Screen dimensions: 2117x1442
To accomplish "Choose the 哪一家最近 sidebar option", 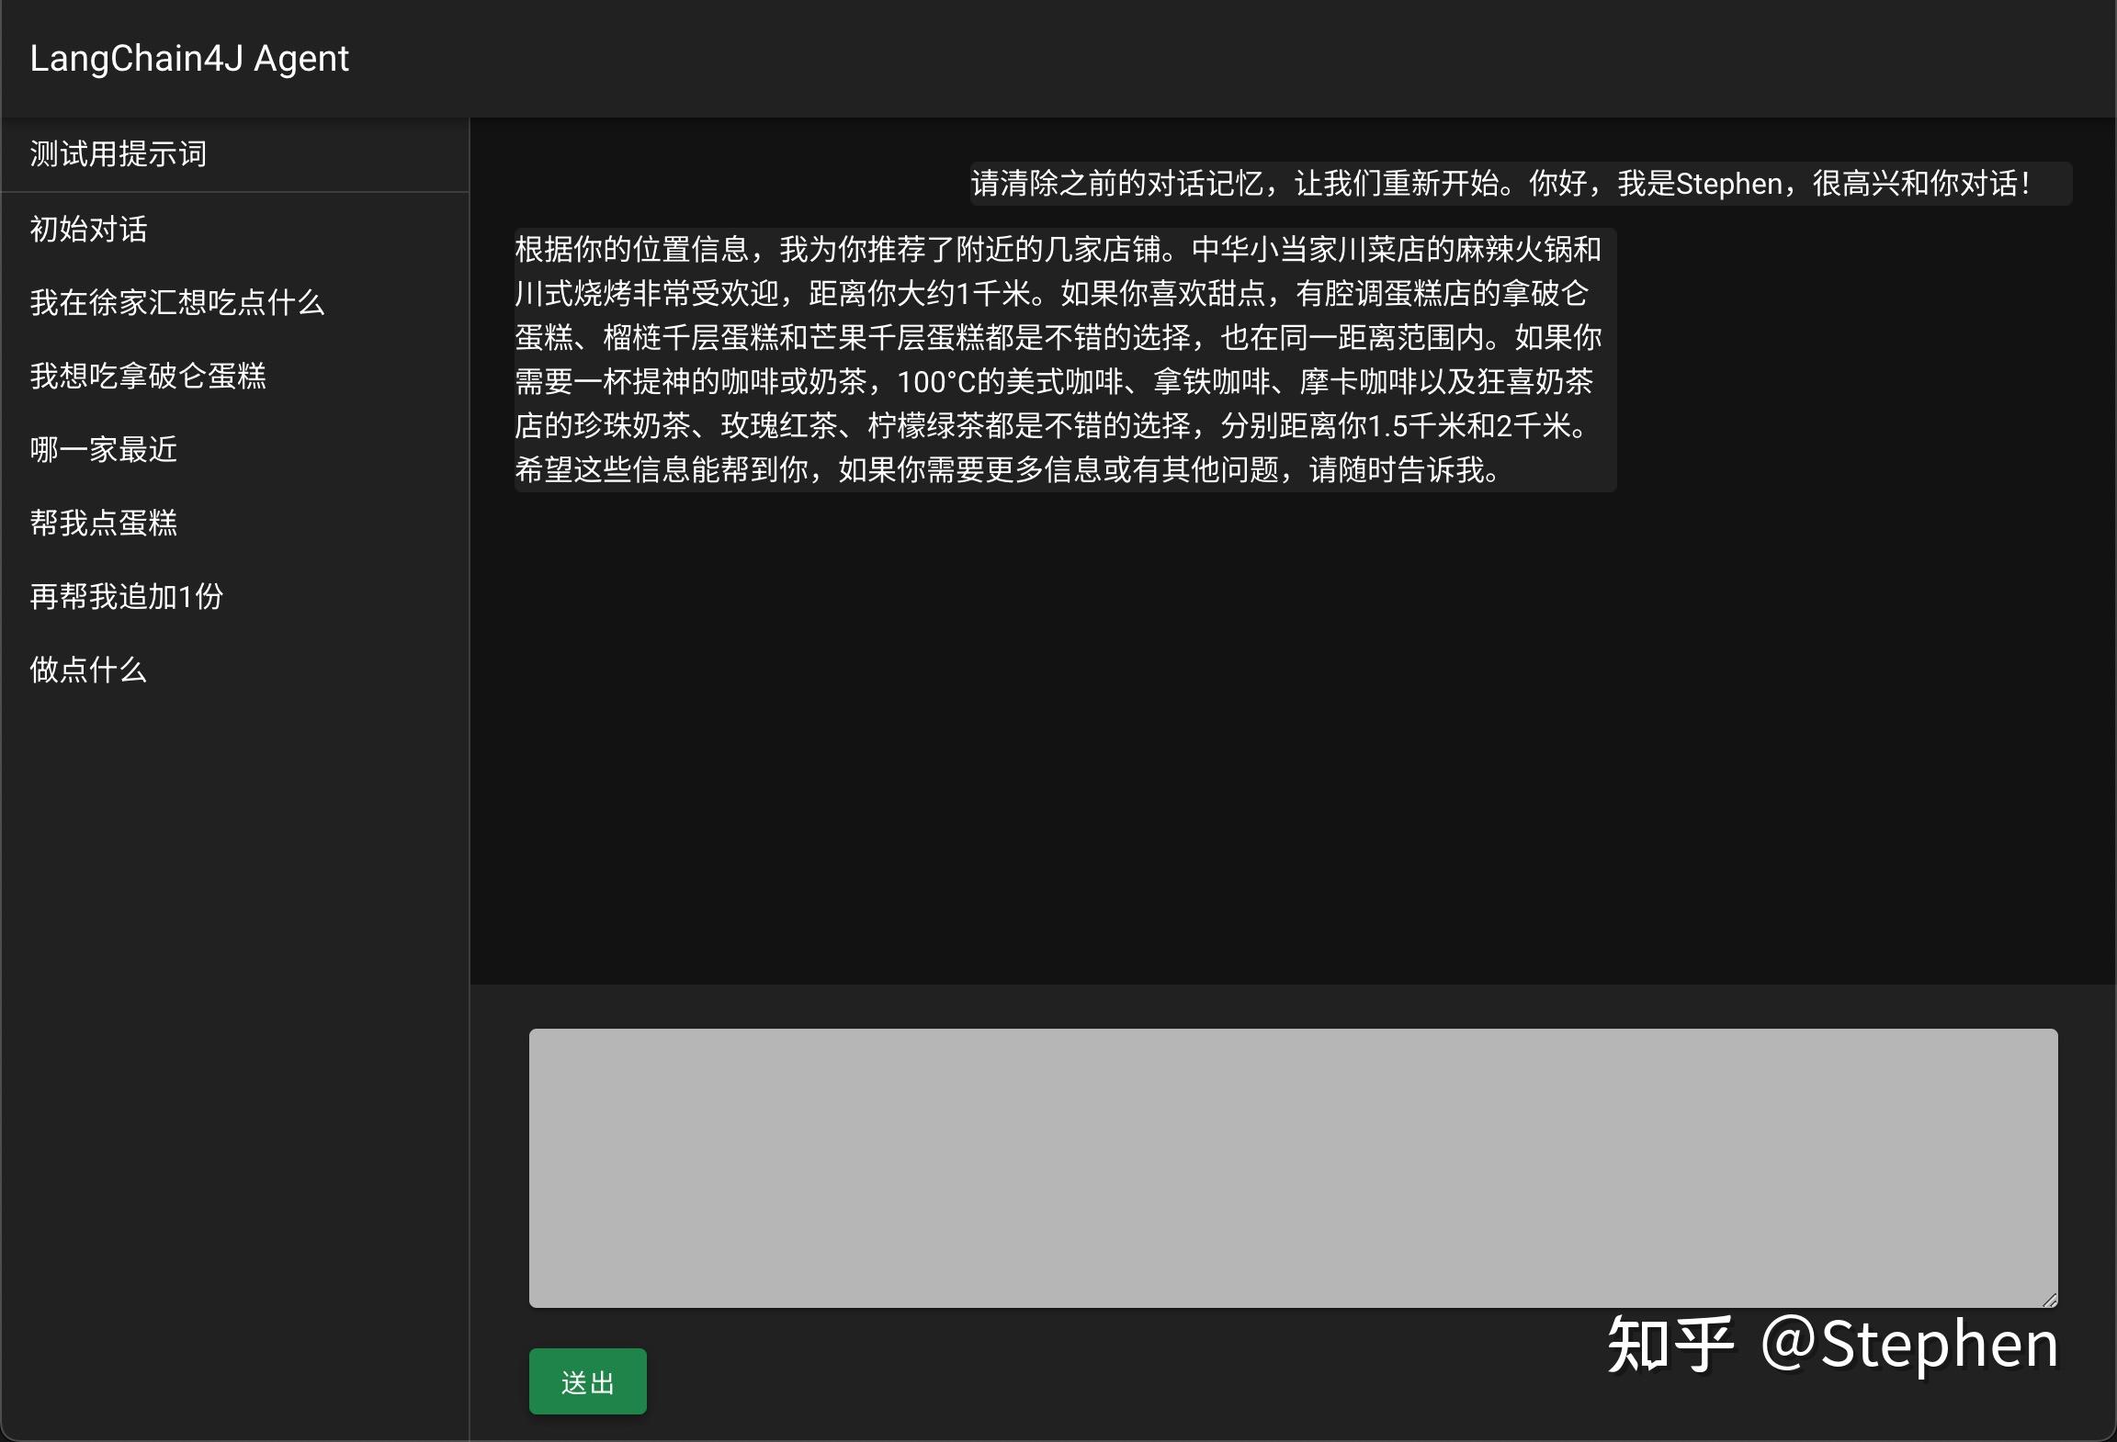I will point(104,450).
